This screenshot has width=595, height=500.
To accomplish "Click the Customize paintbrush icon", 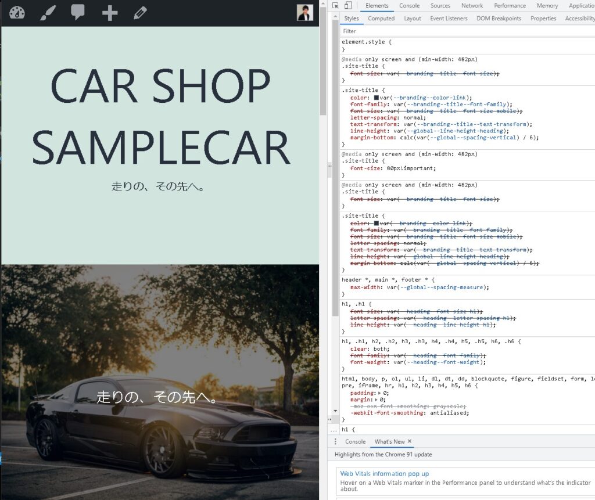I will [48, 12].
